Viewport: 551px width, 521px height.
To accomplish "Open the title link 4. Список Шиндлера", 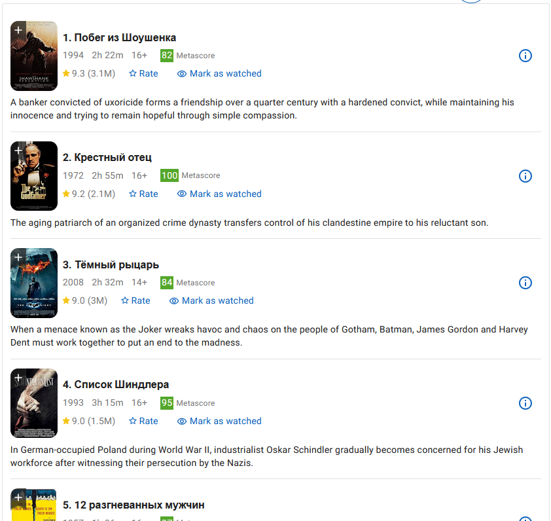I will (x=116, y=385).
